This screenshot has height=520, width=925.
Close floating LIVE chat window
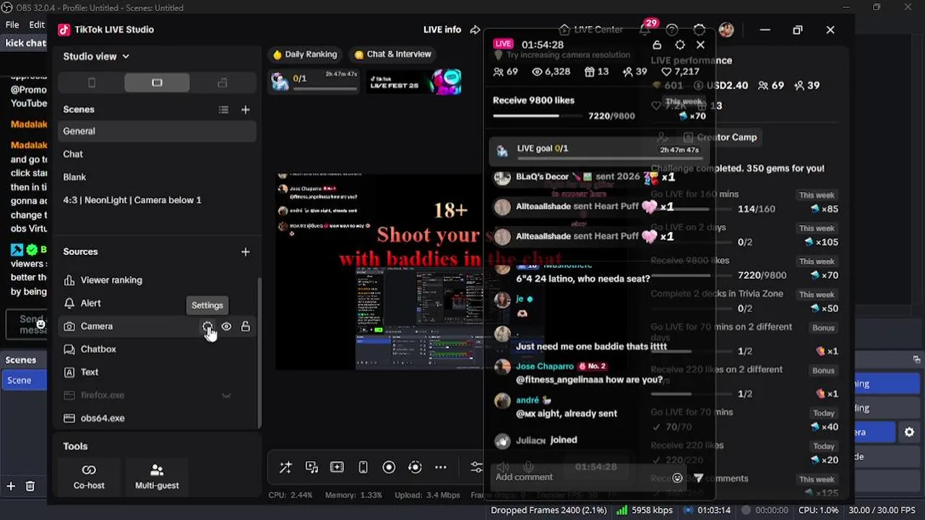[700, 45]
